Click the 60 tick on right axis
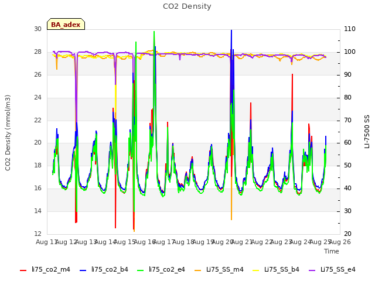The image size is (375, 281). point(347,143)
